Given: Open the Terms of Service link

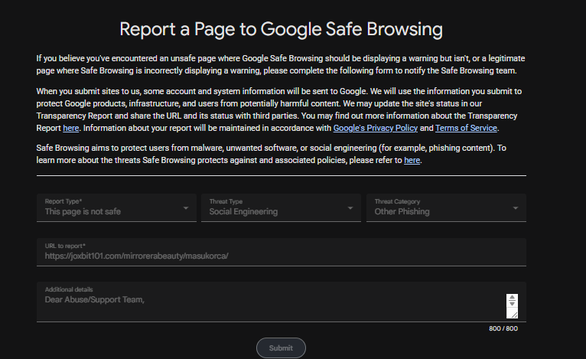Looking at the screenshot, I should click(466, 129).
